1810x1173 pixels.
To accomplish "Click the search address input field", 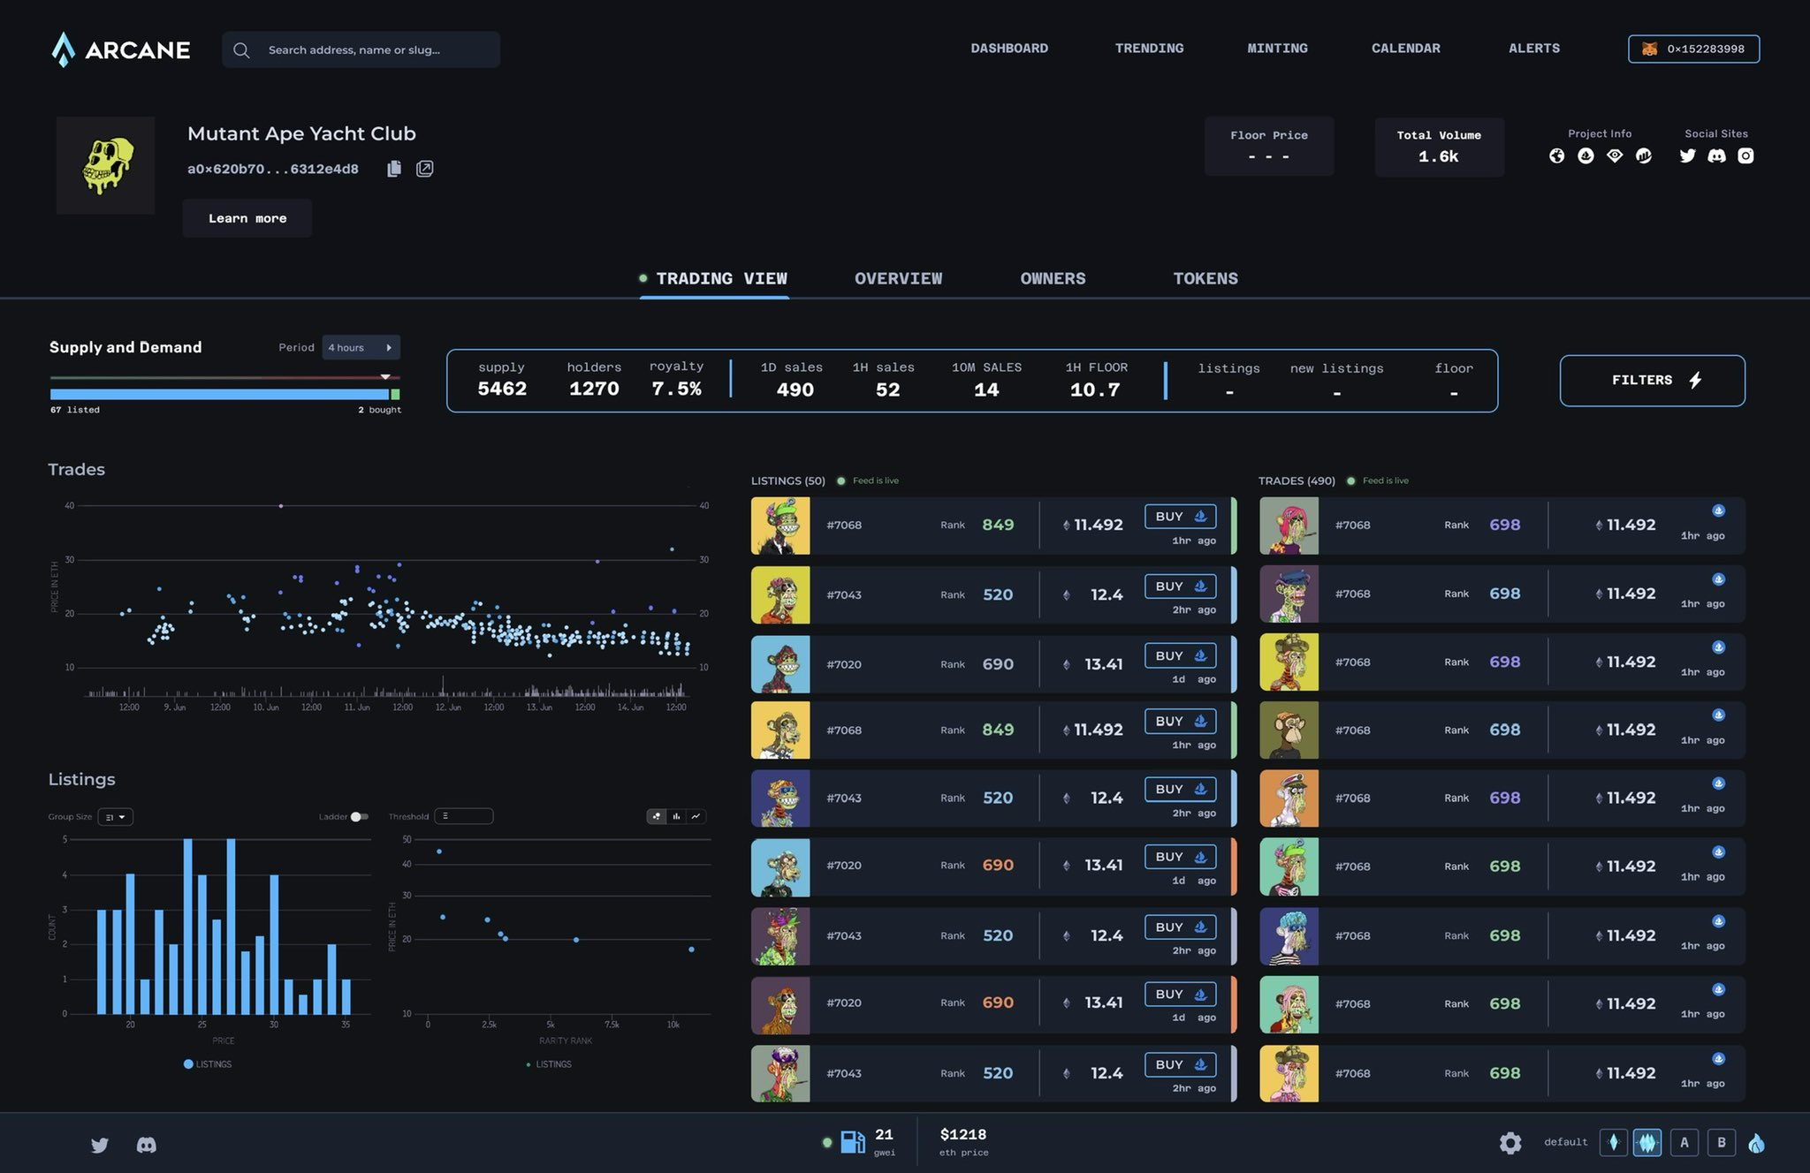I will [361, 49].
